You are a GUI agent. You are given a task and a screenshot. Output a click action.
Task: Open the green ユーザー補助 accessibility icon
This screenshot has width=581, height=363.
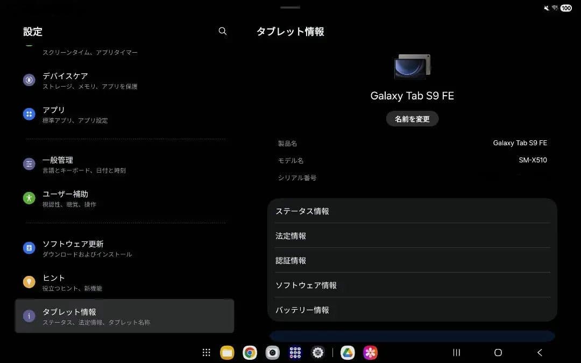point(29,198)
